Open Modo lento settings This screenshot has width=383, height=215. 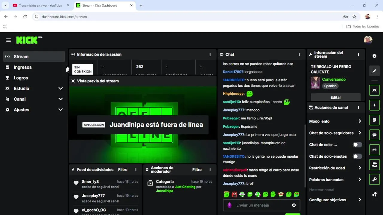tap(335, 121)
